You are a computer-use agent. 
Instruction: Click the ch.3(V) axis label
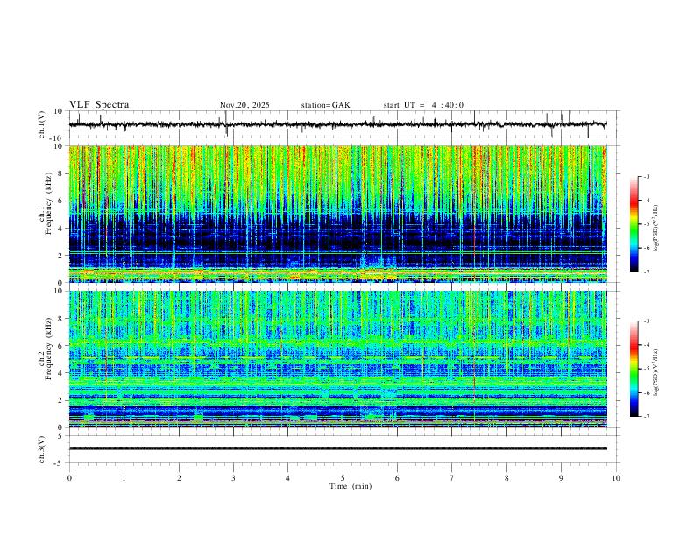[42, 449]
